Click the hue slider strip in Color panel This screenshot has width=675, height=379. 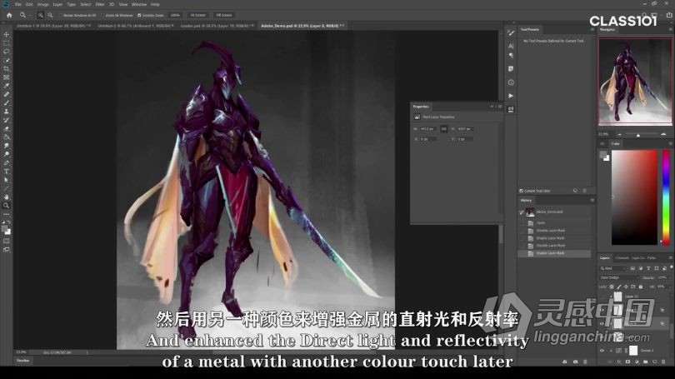point(666,197)
